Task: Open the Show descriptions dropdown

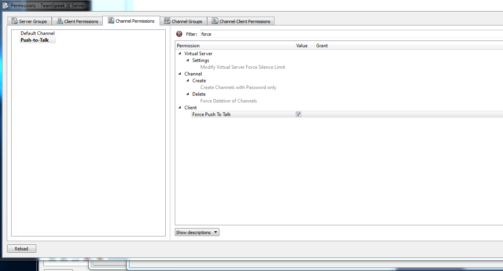Action: (x=197, y=232)
